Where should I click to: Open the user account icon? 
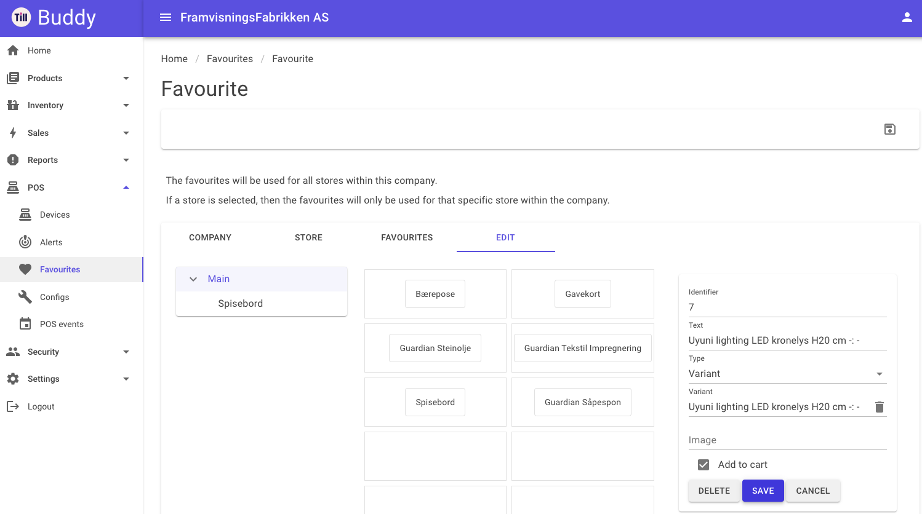(907, 17)
